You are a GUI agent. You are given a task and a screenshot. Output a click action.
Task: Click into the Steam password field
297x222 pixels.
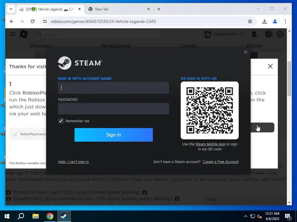click(x=113, y=109)
